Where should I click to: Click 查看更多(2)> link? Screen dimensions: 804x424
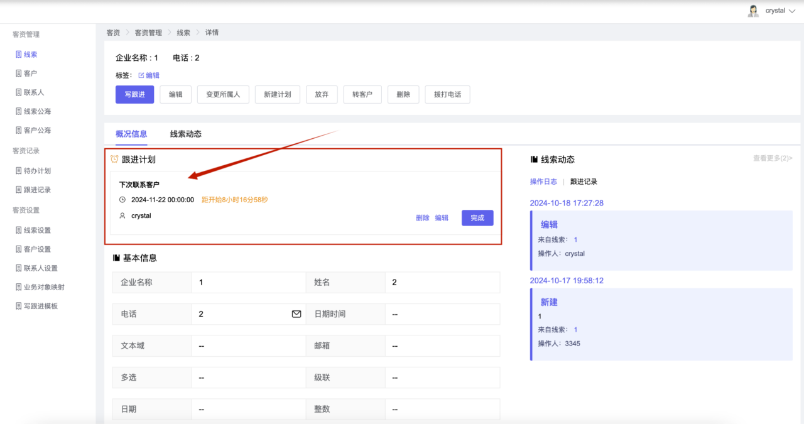[x=773, y=158]
